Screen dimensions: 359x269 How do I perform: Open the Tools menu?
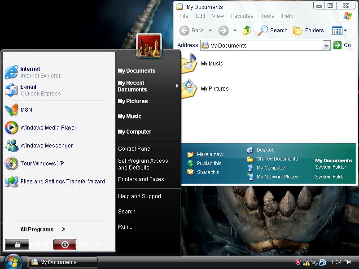pos(267,16)
